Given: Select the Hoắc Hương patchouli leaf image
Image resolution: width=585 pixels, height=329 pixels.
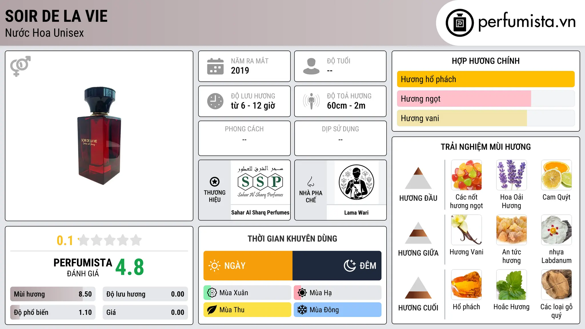Looking at the screenshot, I should 511,285.
